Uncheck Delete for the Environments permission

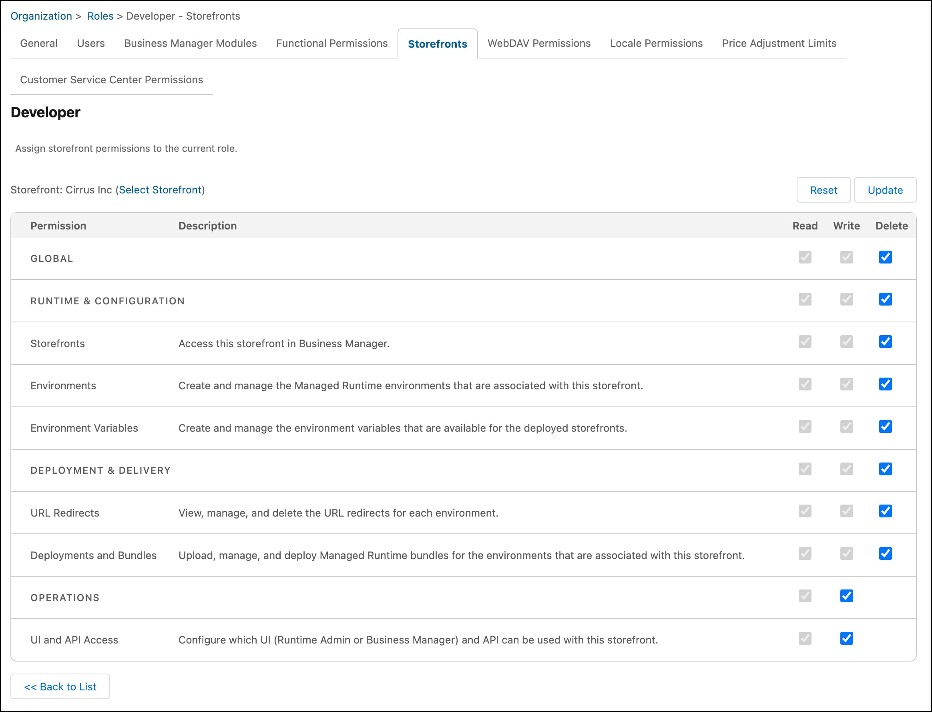pyautogui.click(x=885, y=384)
